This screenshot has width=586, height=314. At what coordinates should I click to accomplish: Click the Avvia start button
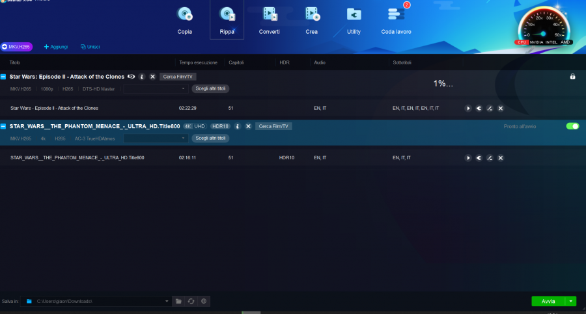point(548,301)
